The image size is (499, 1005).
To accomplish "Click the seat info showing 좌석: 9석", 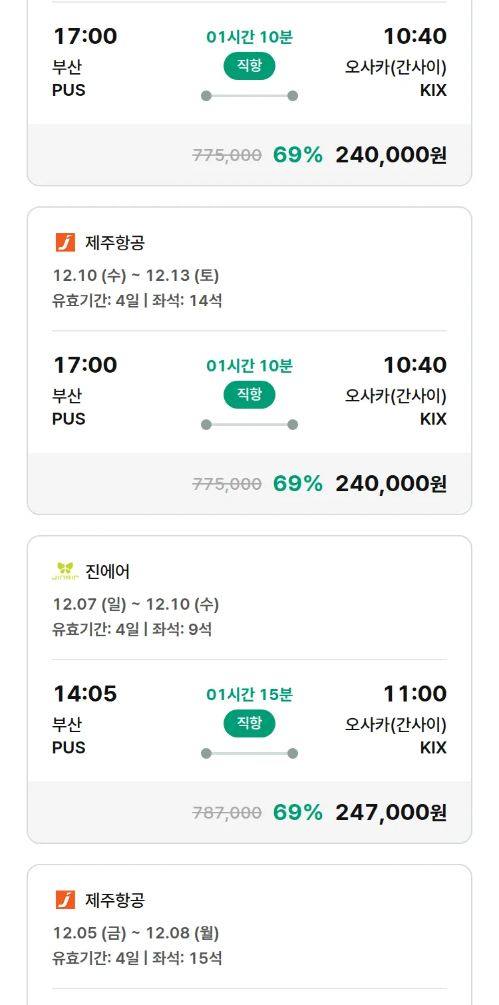I will point(182,629).
